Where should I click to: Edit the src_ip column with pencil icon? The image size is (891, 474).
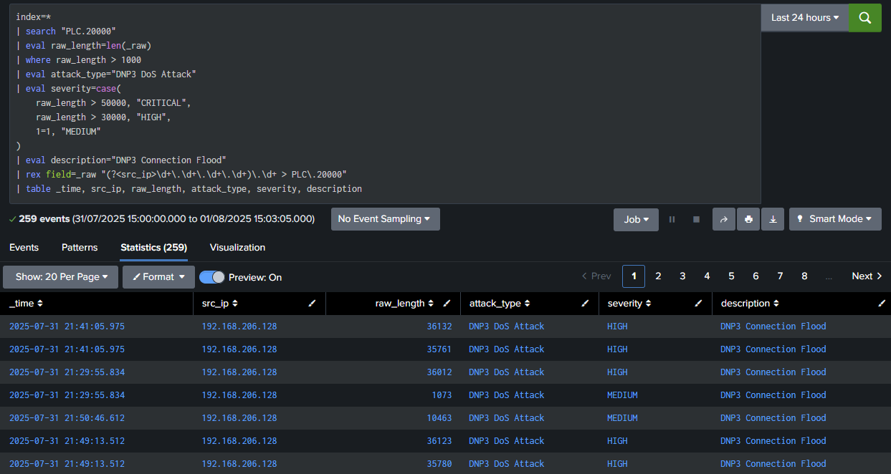point(312,304)
